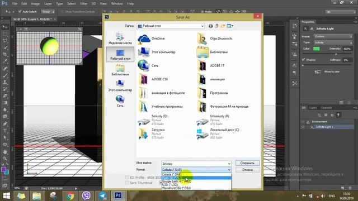Filter 3D panel by lights icon
Viewport: 358px width, 201px height.
tap(338, 115)
